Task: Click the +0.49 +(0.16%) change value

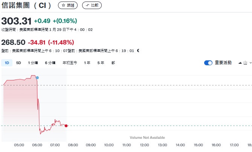Action: [x=56, y=21]
